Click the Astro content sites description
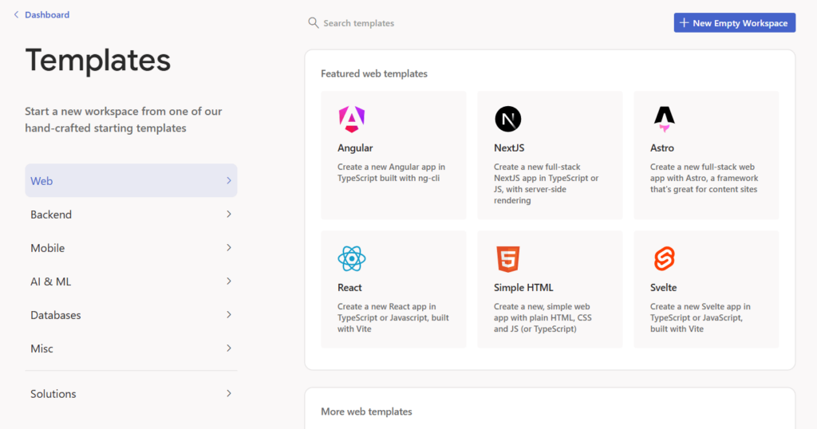817x429 pixels. click(x=704, y=178)
